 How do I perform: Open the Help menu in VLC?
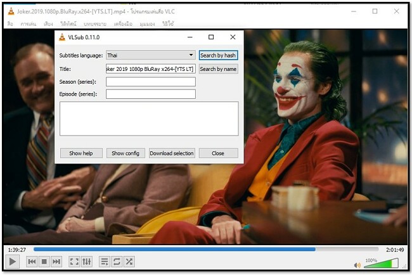pyautogui.click(x=168, y=24)
